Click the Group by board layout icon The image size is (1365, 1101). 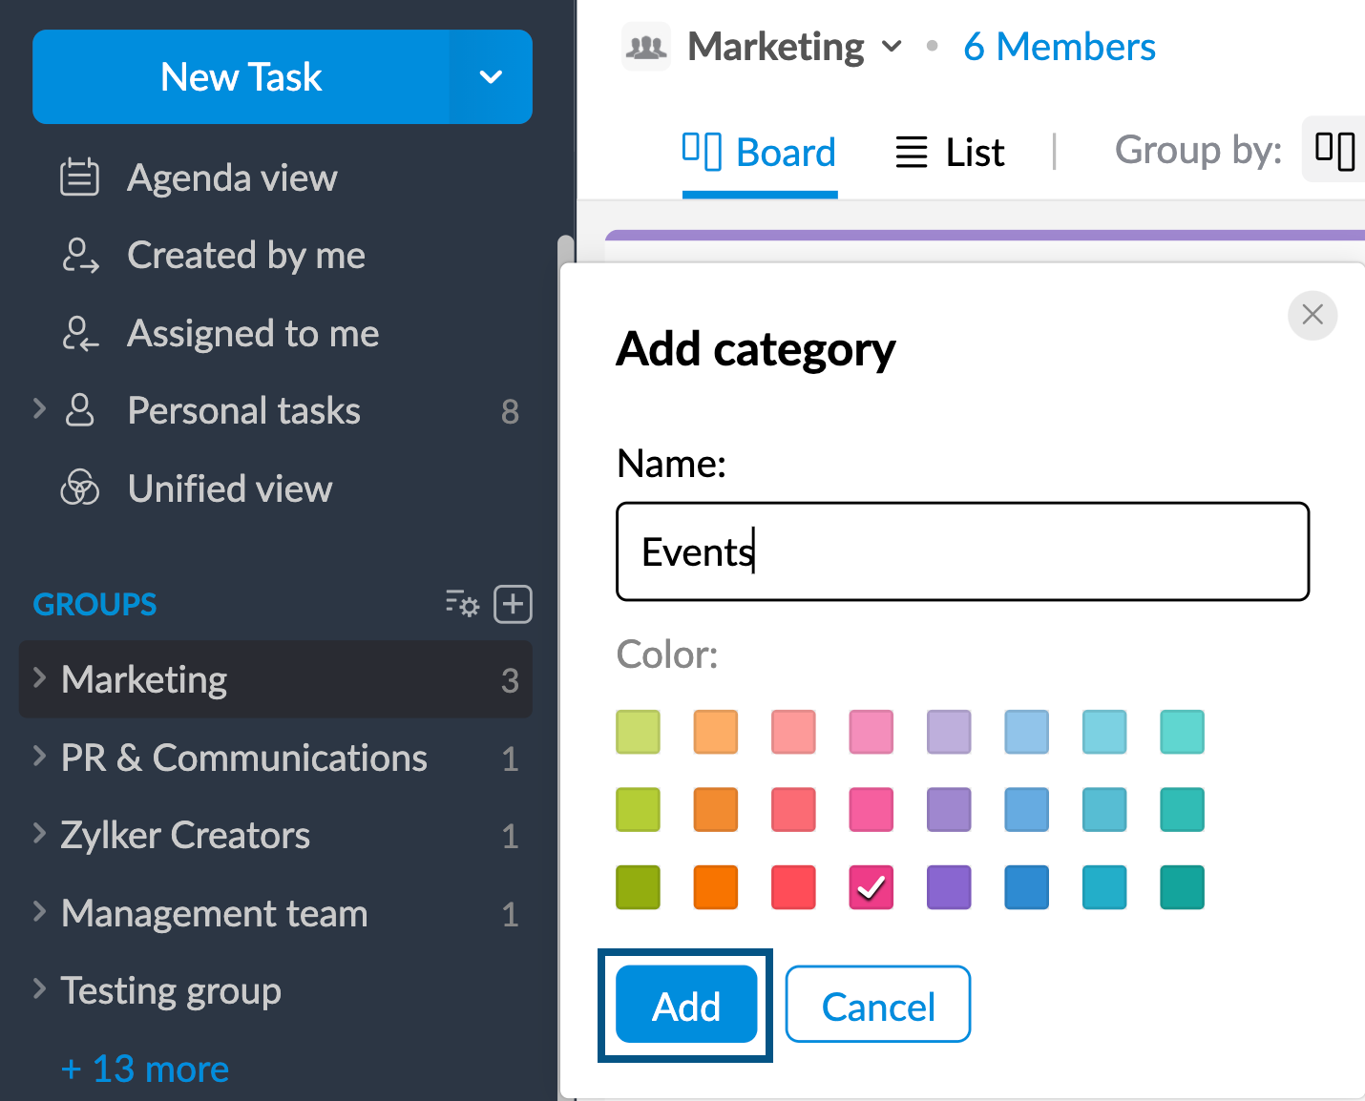click(x=1334, y=151)
